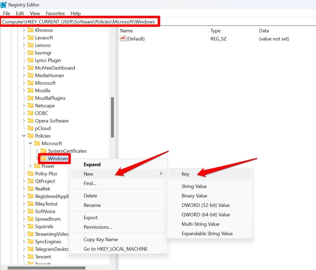This screenshot has height=270, width=316.
Task: Collapse the Policies key
Action: tap(24, 136)
